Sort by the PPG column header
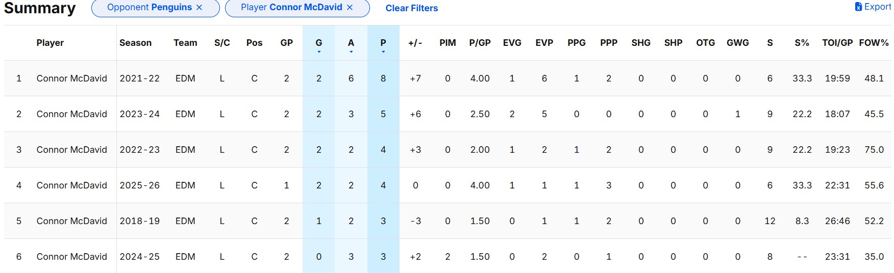This screenshot has width=894, height=273. pyautogui.click(x=577, y=43)
